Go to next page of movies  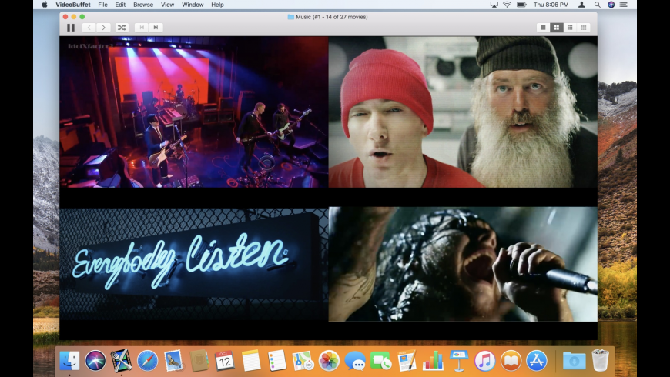tap(103, 28)
